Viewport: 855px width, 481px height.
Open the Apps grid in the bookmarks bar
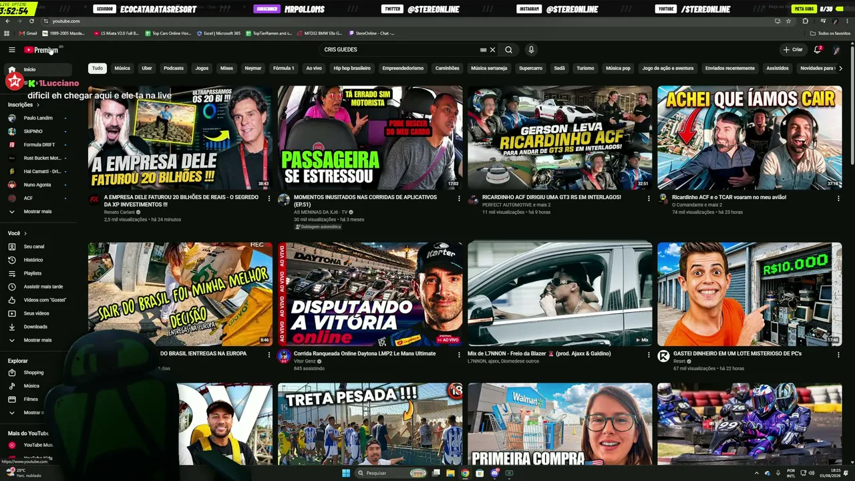(x=7, y=33)
